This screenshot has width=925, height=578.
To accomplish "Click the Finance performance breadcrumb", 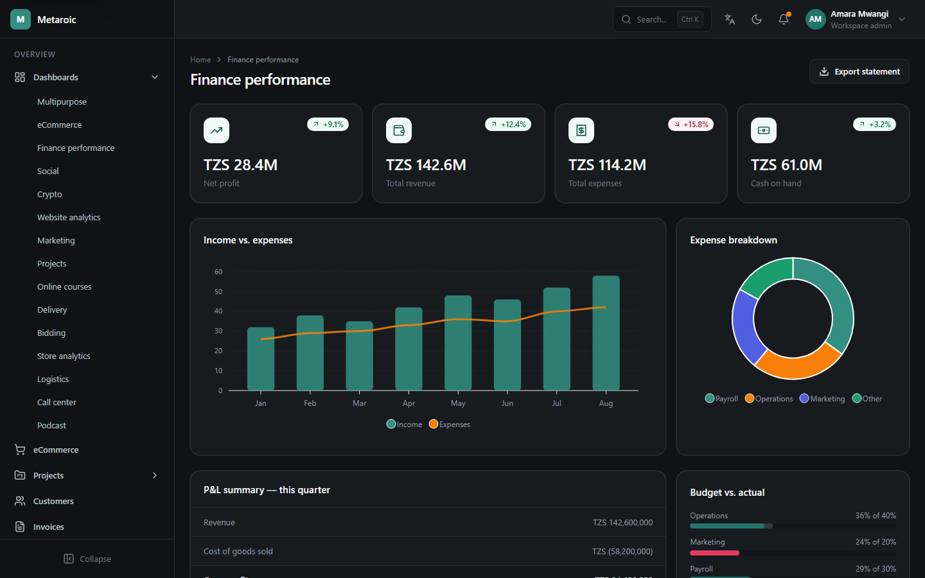I will tap(263, 60).
